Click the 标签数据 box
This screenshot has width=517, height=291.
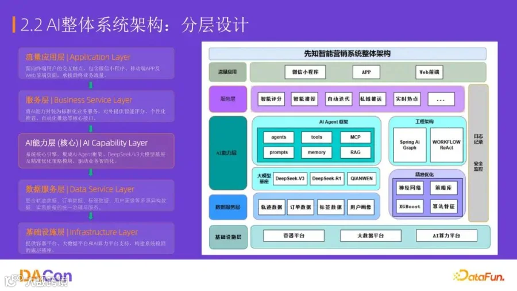point(331,207)
